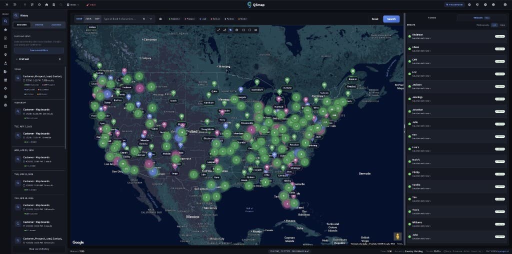Viewport: 512px width, 254px height.
Task: Select the circle selection tool on the map toolbar
Action: point(249,30)
